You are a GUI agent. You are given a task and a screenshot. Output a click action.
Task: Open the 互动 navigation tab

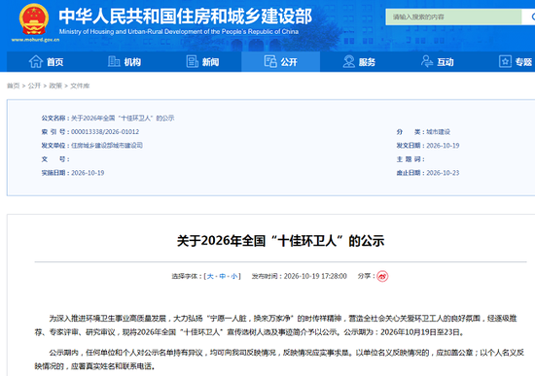click(437, 62)
